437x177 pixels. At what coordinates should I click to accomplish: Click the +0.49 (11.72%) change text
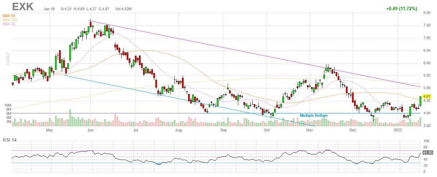pyautogui.click(x=401, y=9)
